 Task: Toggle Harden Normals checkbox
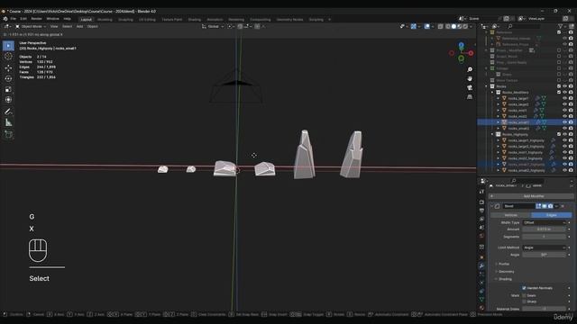[x=524, y=288]
